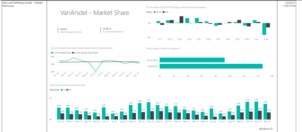Select the 'Yes' legend marker for isVanArsdel

click(67, 90)
